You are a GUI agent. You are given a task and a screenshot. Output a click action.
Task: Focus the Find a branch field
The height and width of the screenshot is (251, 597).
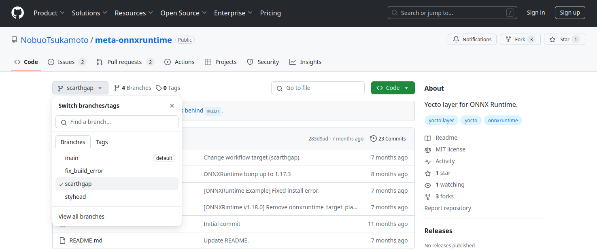pyautogui.click(x=121, y=122)
